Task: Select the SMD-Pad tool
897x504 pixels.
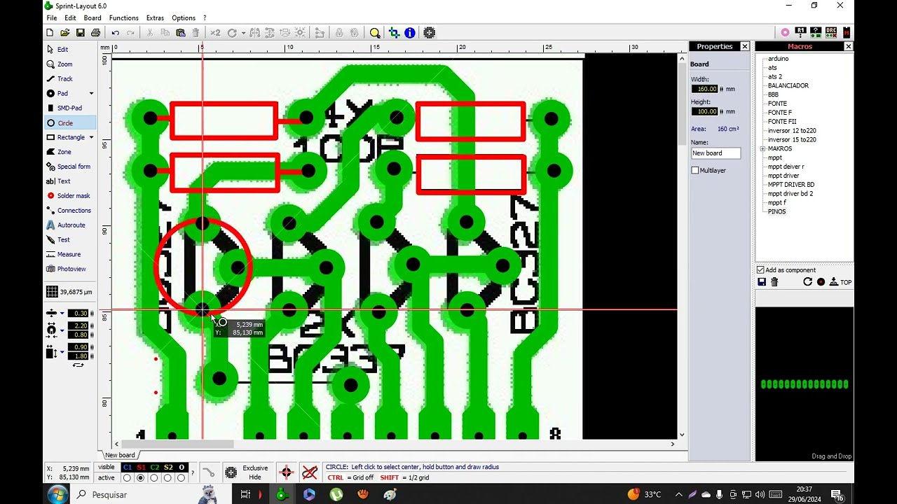Action: (69, 108)
